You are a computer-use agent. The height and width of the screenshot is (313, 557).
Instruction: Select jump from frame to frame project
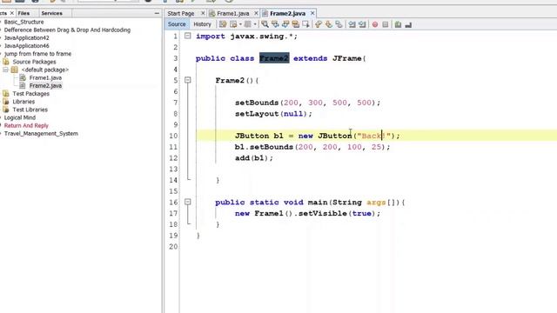(37, 54)
